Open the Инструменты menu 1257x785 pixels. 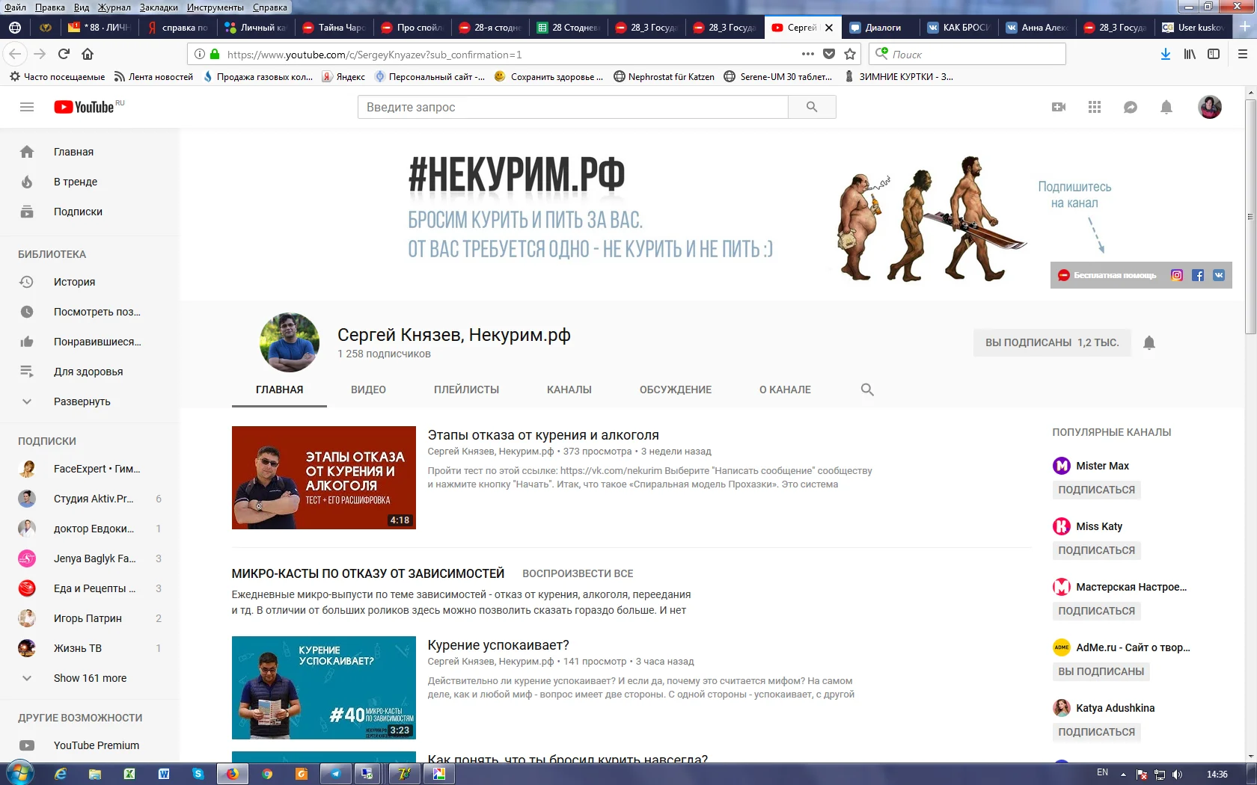pyautogui.click(x=215, y=7)
